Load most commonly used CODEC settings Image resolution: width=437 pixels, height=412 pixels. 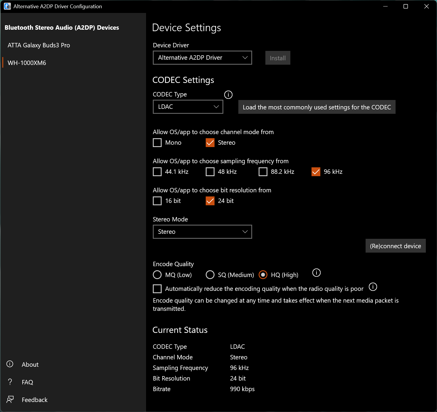(x=317, y=107)
